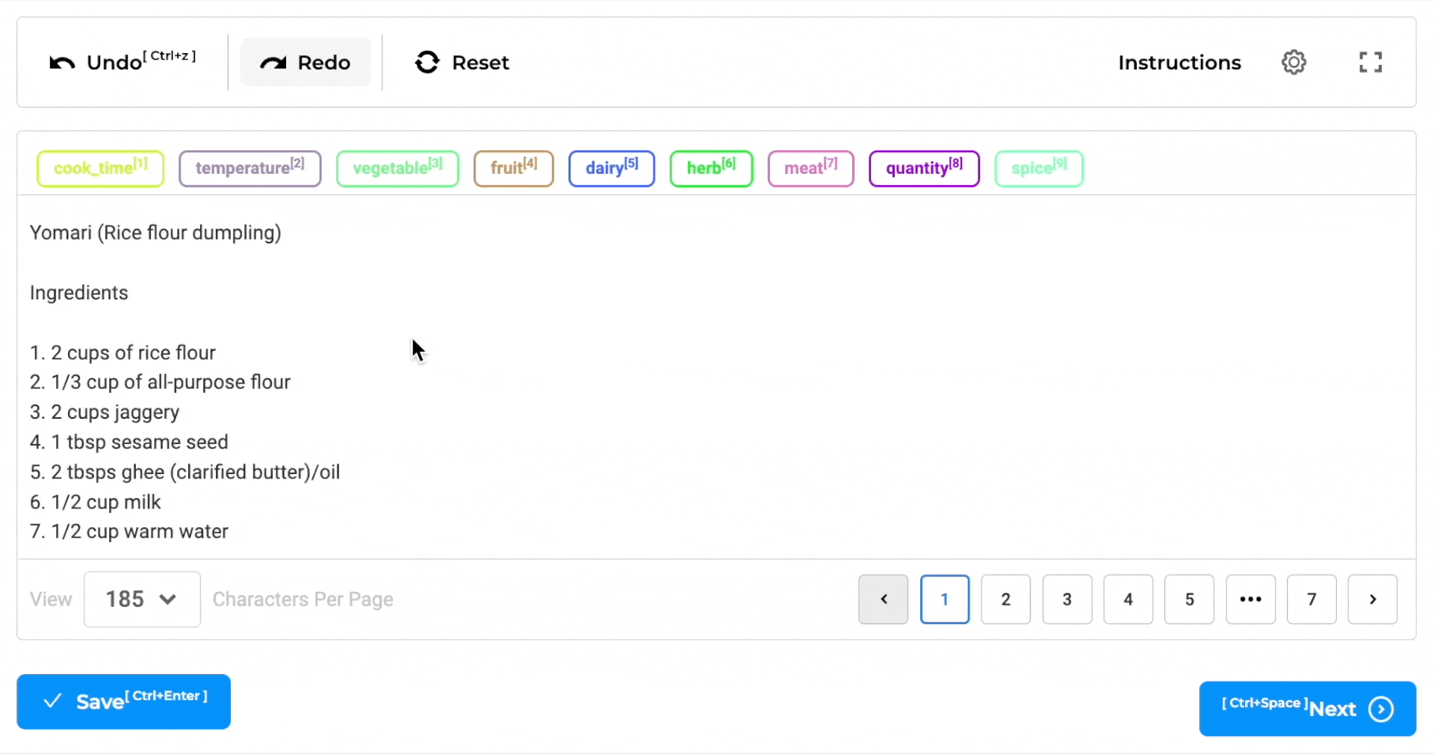1434x754 pixels.
Task: Save the annotation with Save button
Action: coord(124,702)
